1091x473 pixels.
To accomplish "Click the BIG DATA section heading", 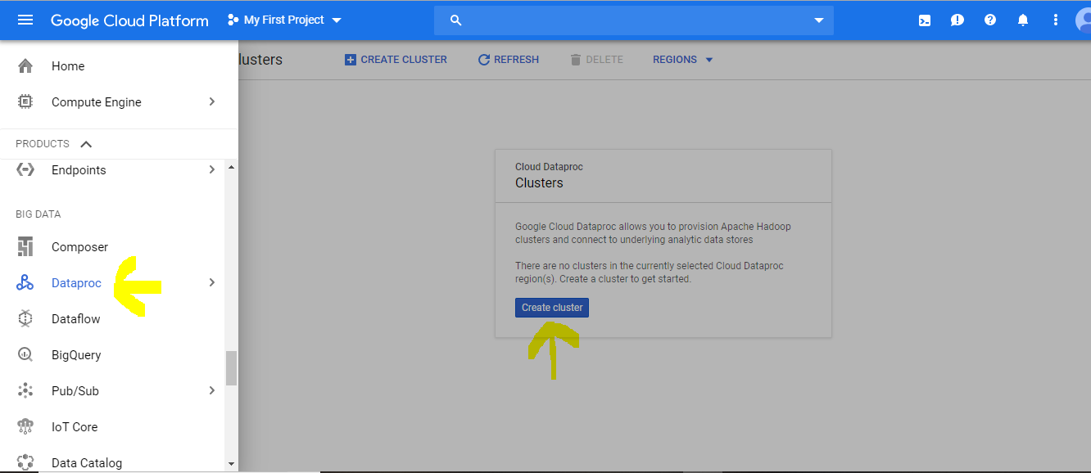I will pos(38,214).
